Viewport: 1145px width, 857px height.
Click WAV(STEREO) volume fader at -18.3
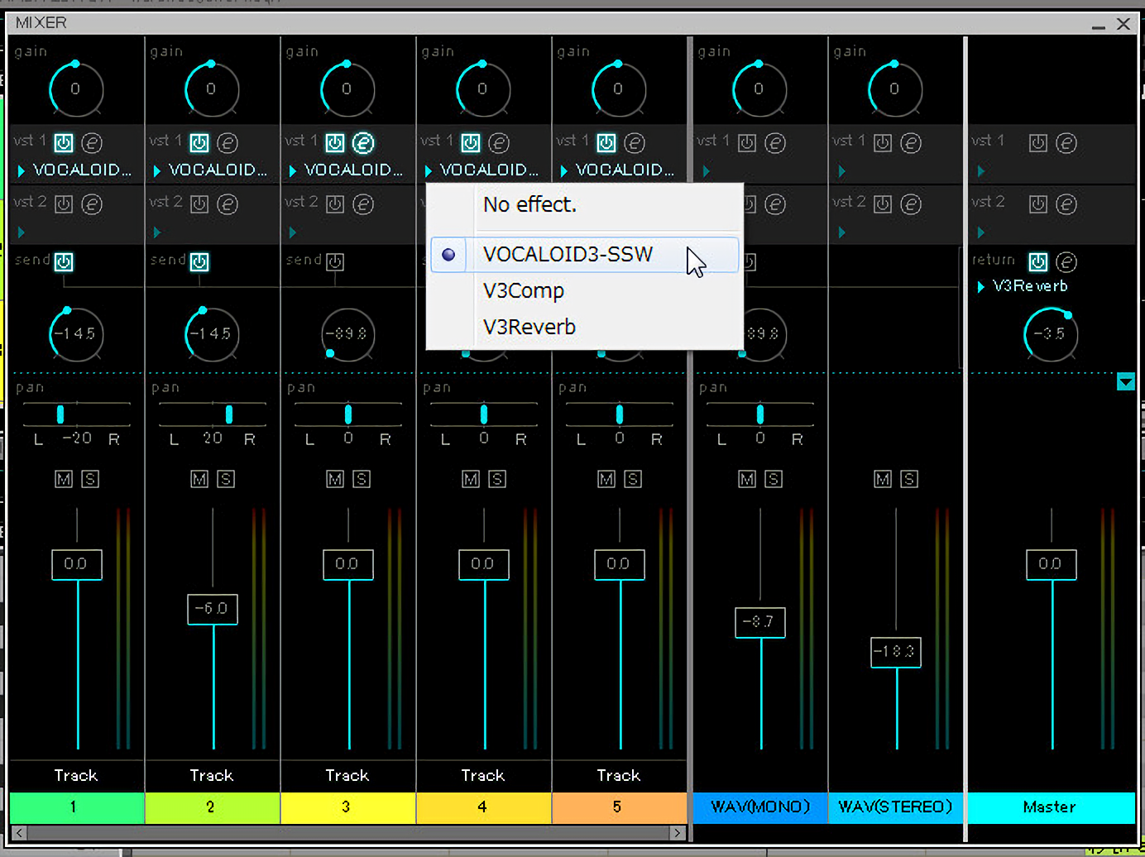coord(896,653)
